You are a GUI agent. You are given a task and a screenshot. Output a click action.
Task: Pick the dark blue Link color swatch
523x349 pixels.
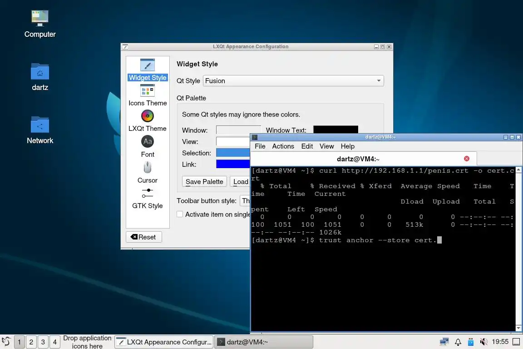[x=233, y=164]
